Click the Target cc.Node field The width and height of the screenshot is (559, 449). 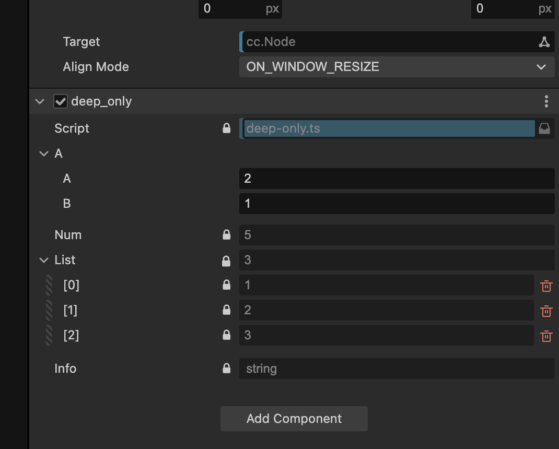click(x=389, y=42)
